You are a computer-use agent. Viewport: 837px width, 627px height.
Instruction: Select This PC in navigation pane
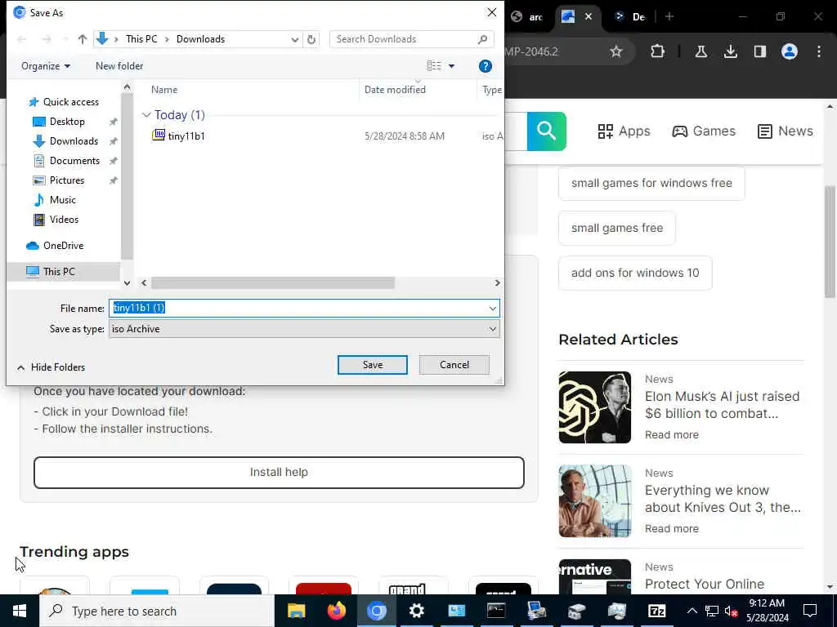pos(59,271)
